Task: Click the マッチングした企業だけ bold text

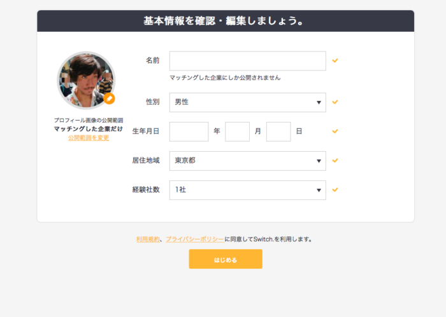Action: click(x=89, y=129)
